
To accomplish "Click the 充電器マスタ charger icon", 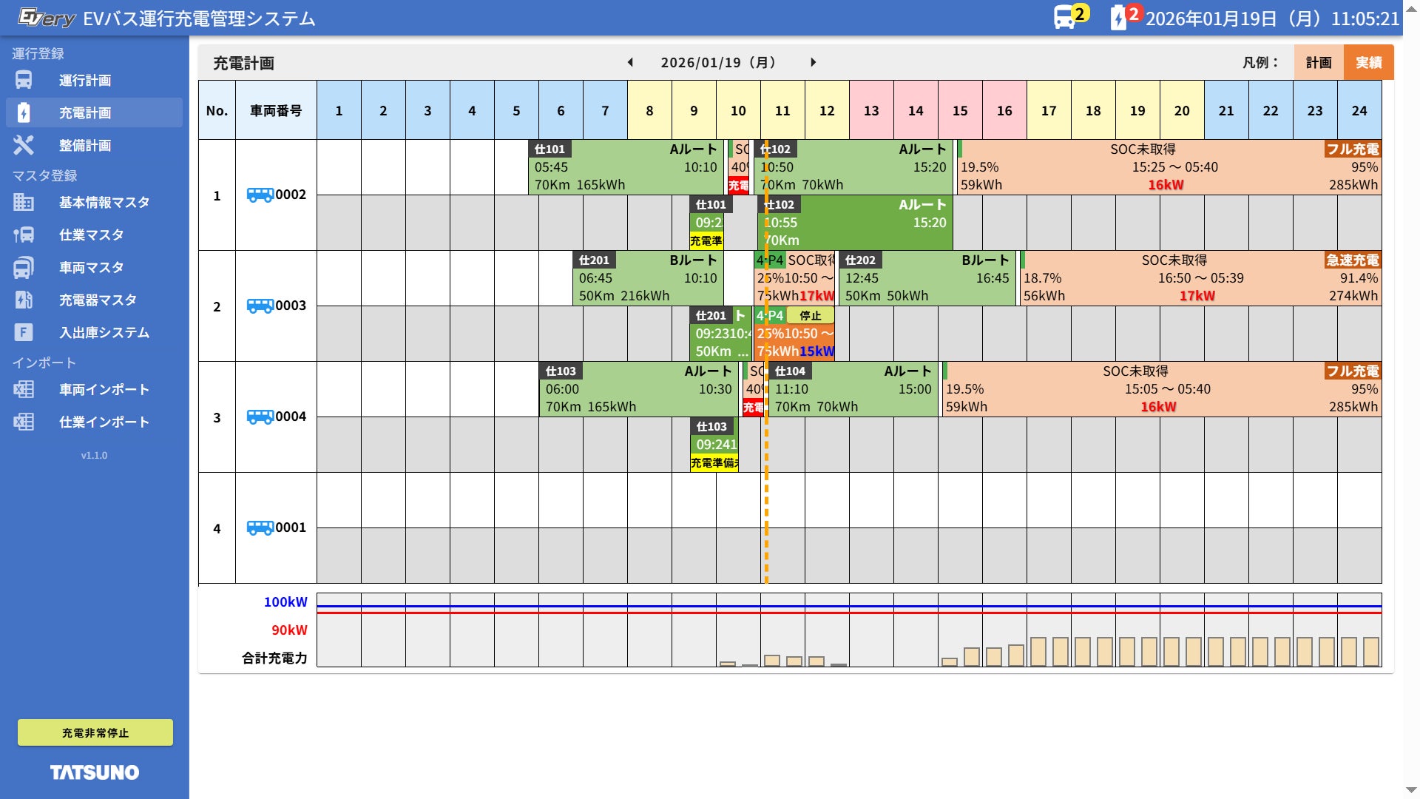I will click(x=24, y=300).
